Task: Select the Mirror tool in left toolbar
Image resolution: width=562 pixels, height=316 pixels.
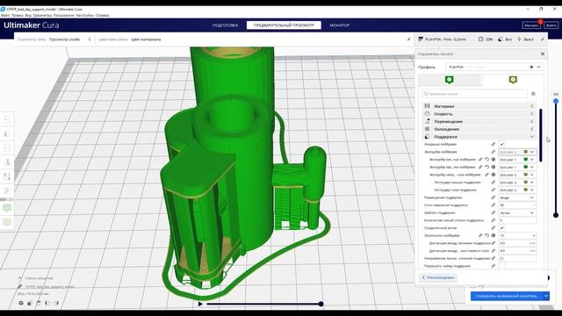Action: [x=7, y=162]
